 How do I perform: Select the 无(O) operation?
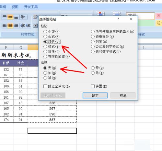point(50,68)
